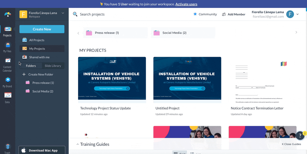Open Technology Project Status Update thumbnail

tap(112, 78)
